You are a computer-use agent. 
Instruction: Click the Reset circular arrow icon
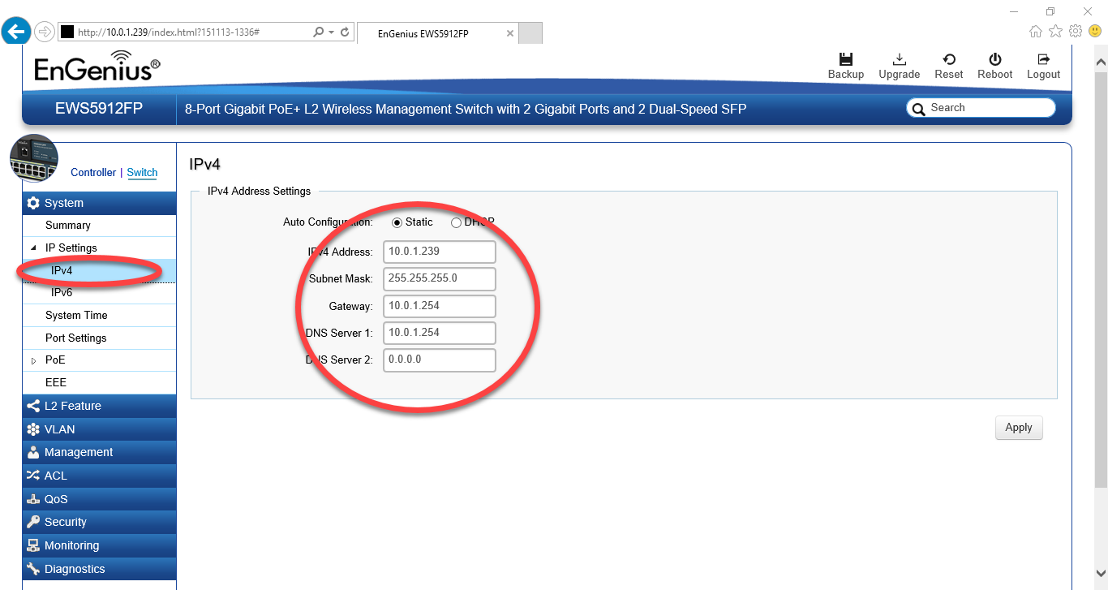click(948, 59)
